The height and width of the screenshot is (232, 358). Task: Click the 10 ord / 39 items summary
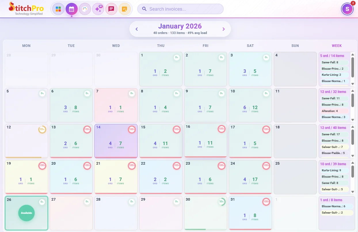tap(333, 164)
